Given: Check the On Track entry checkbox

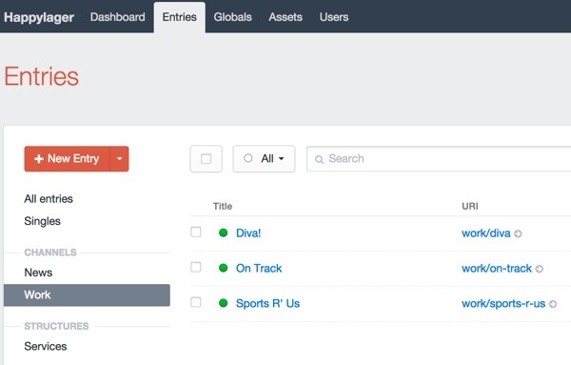Looking at the screenshot, I should pyautogui.click(x=196, y=267).
